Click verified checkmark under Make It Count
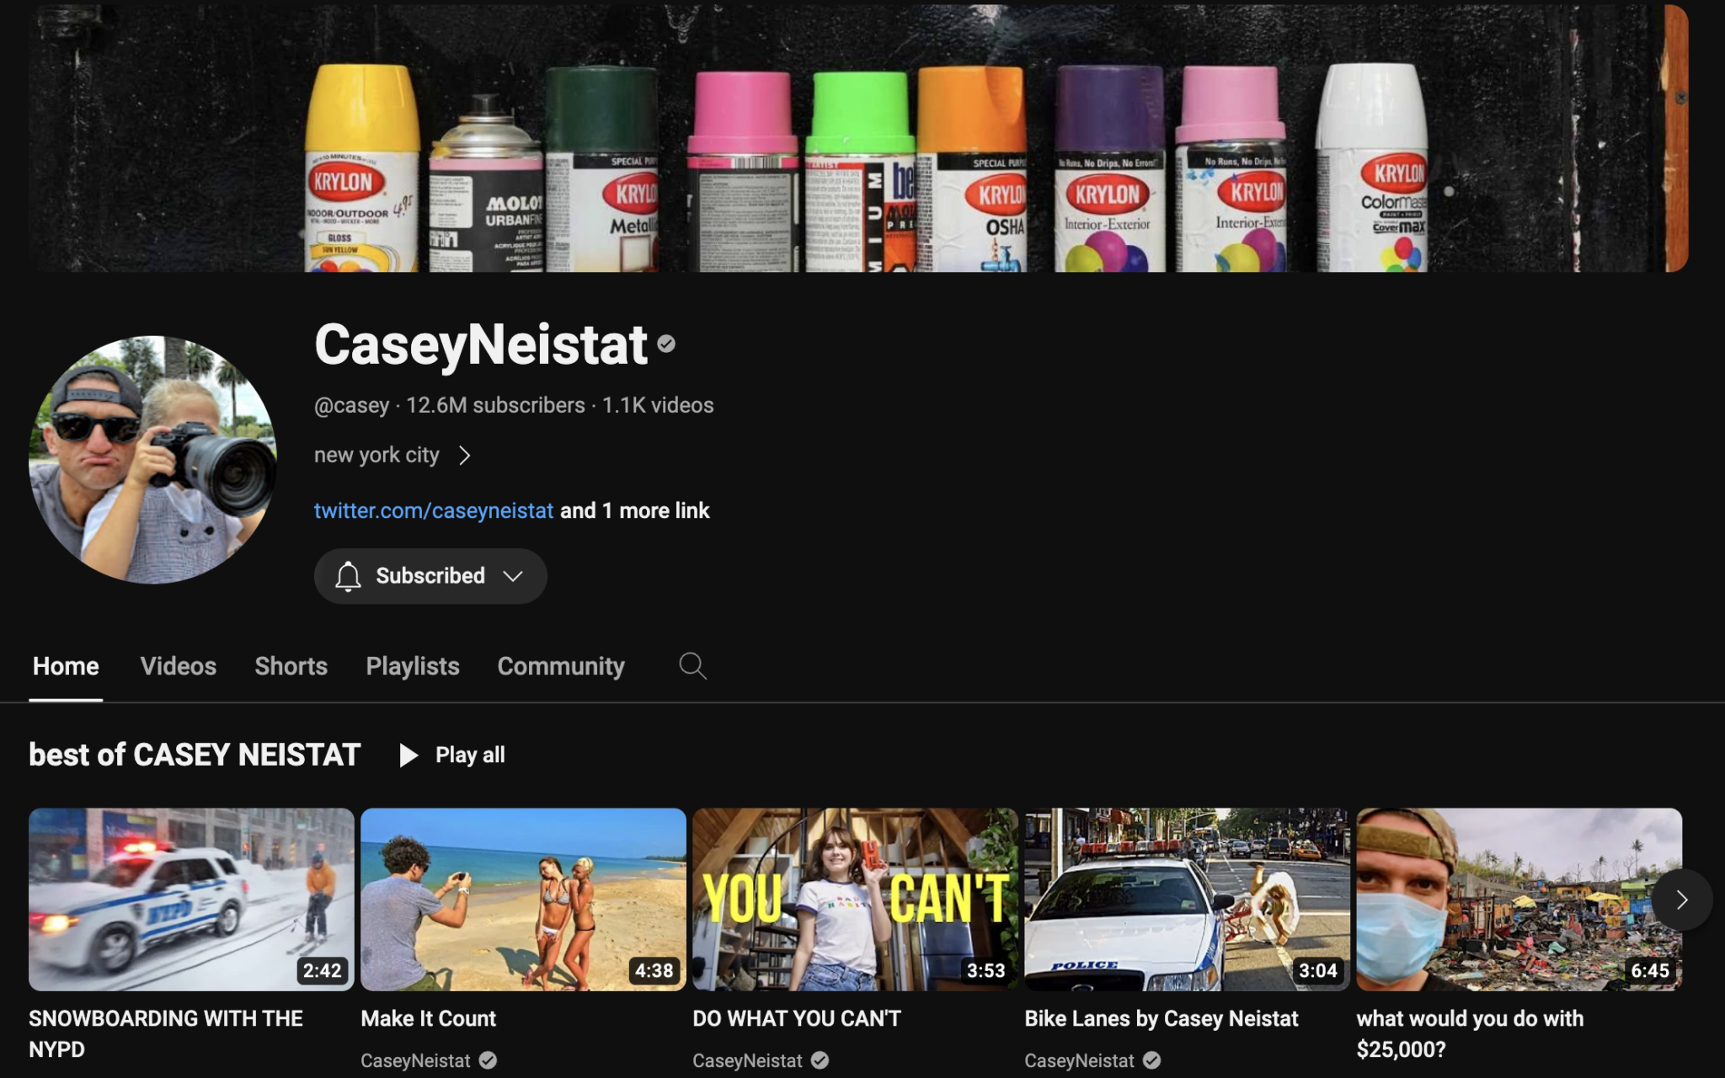 (x=488, y=1060)
